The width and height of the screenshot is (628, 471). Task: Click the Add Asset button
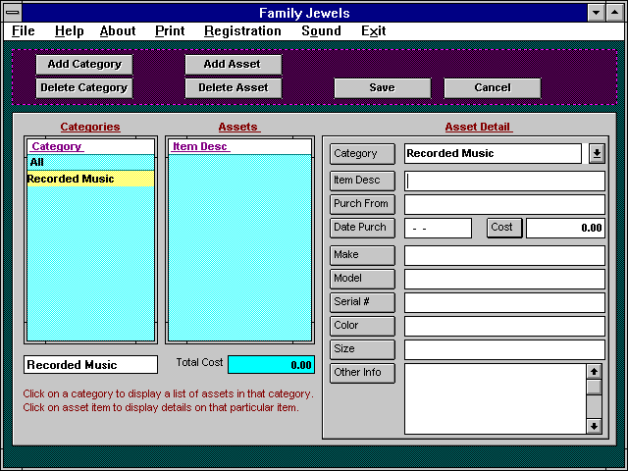click(233, 64)
